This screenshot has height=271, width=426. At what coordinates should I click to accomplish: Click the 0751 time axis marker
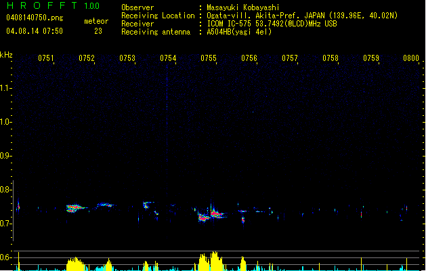click(x=45, y=58)
